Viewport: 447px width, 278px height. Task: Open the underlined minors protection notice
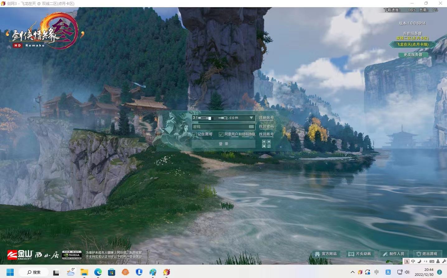114,255
